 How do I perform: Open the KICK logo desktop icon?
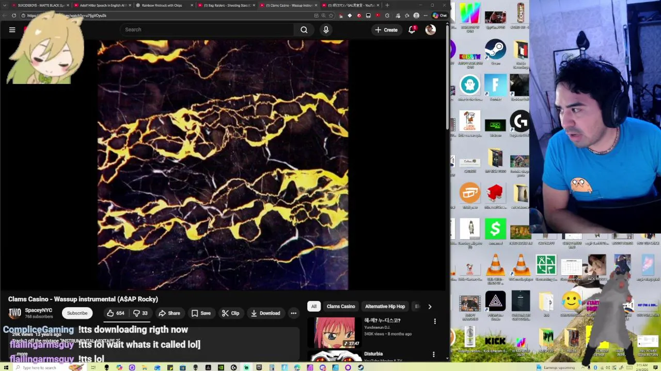pyautogui.click(x=495, y=341)
